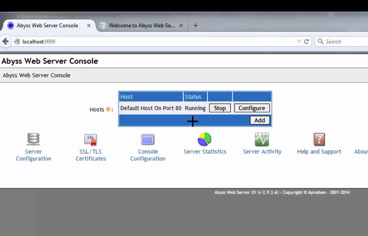Open the SSL/TLS Certificates text link
The image size is (368, 236).
pos(91,155)
